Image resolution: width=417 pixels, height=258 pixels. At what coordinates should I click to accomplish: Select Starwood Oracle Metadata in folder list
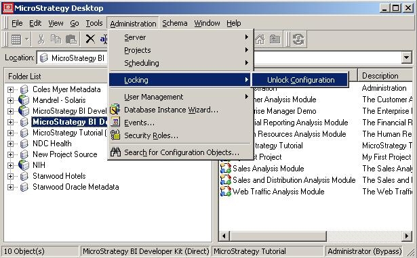tap(75, 187)
